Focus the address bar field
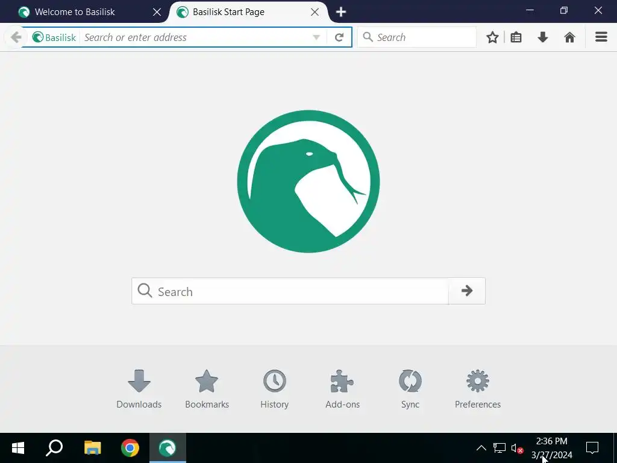 [196, 37]
